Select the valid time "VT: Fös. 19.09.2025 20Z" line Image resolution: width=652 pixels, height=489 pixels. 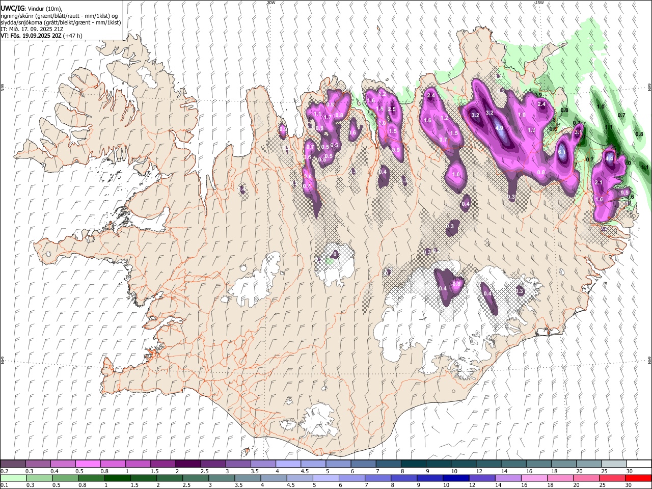[x=41, y=36]
